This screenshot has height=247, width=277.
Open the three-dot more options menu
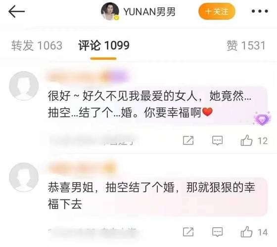pos(260,11)
